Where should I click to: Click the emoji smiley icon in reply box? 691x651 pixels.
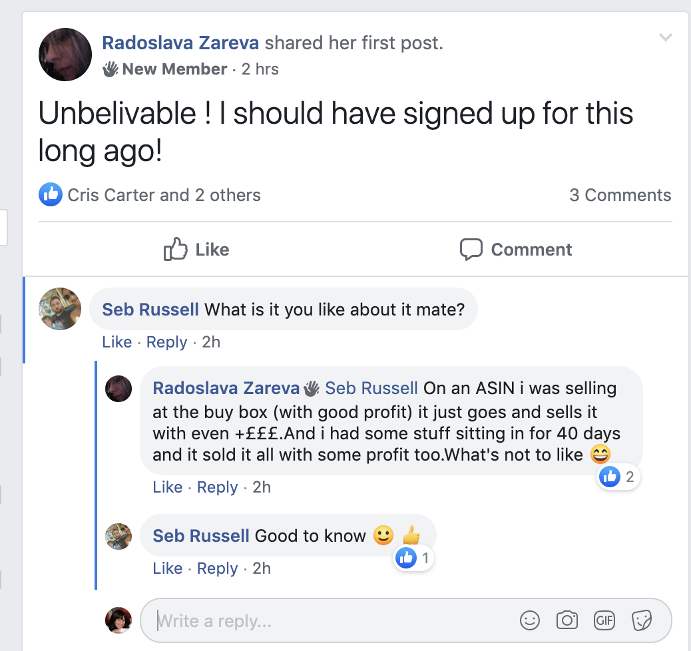tap(530, 621)
